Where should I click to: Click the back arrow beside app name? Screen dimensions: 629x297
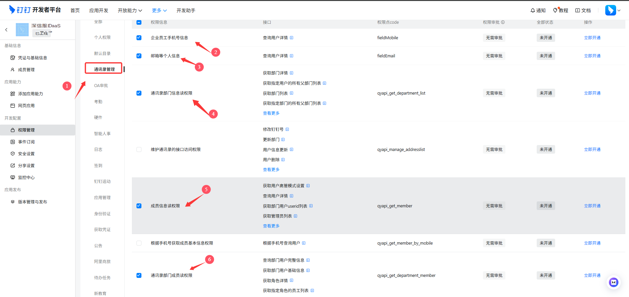pyautogui.click(x=6, y=30)
